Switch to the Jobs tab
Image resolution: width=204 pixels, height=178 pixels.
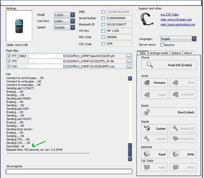point(143,53)
